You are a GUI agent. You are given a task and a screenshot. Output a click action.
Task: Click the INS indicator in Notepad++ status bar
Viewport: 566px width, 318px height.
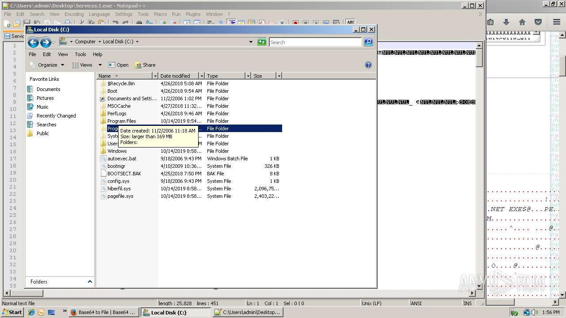[468, 303]
